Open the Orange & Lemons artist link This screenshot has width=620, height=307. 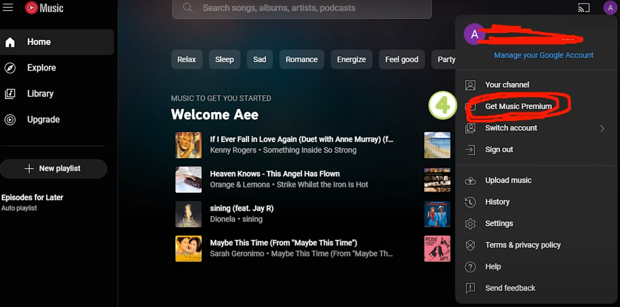(x=240, y=185)
